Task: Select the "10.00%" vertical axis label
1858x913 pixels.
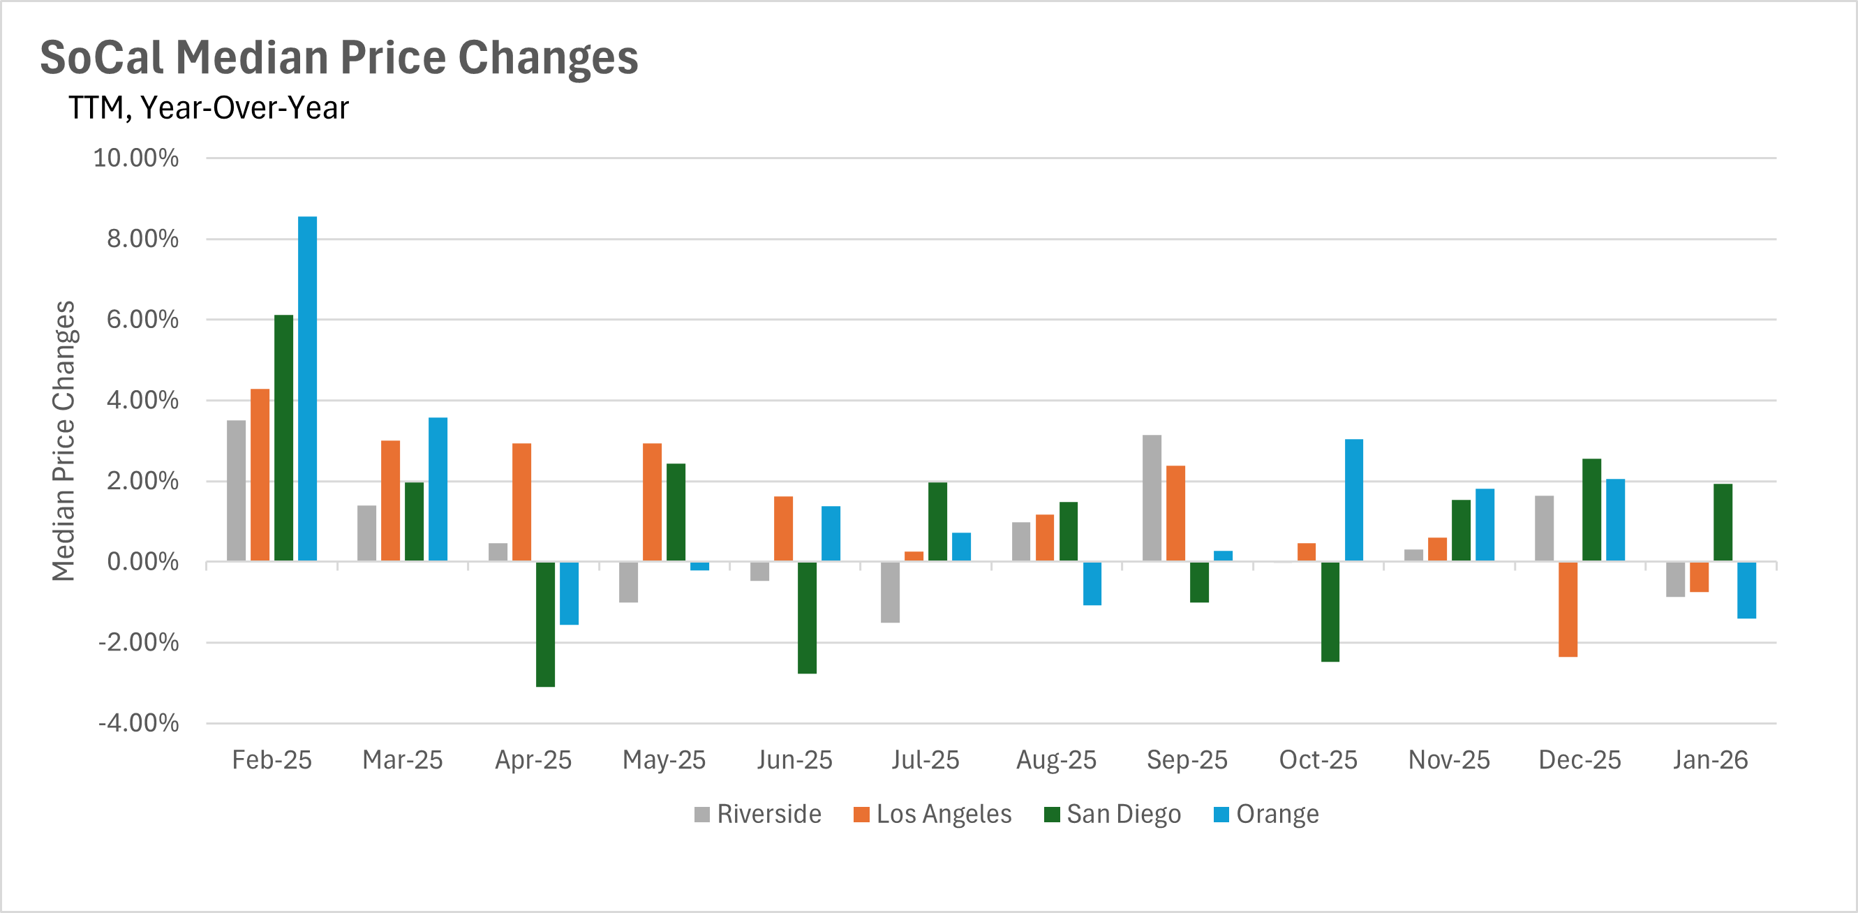Action: (x=135, y=158)
